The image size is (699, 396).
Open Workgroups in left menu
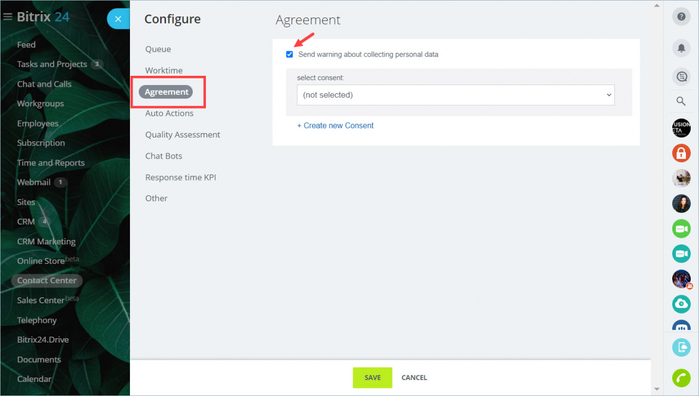coord(40,104)
